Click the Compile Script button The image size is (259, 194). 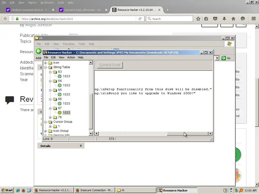pos(110,65)
